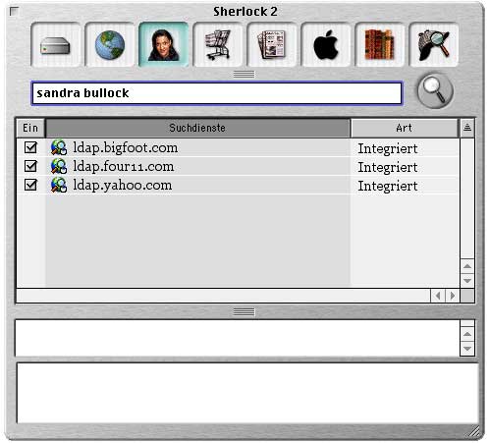Screen dimensions: 489x443
Task: Toggle sort order button beside Art column
Action: 467,128
